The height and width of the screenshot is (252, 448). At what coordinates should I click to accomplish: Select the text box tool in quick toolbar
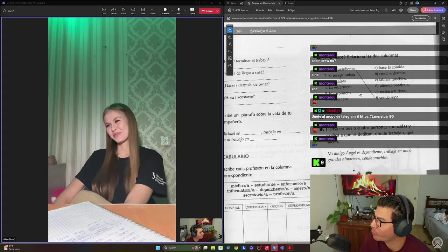(230, 58)
